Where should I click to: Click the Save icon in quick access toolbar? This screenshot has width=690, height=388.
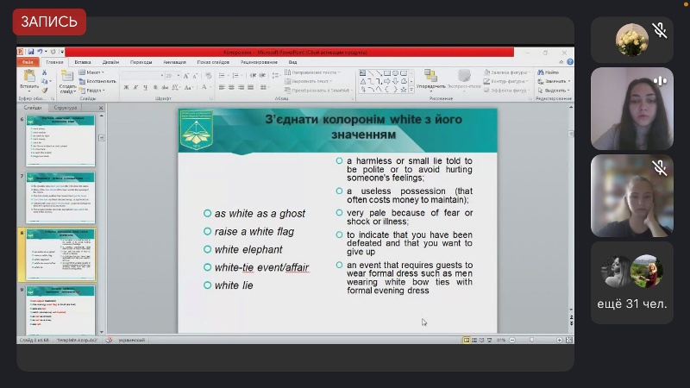click(x=32, y=53)
